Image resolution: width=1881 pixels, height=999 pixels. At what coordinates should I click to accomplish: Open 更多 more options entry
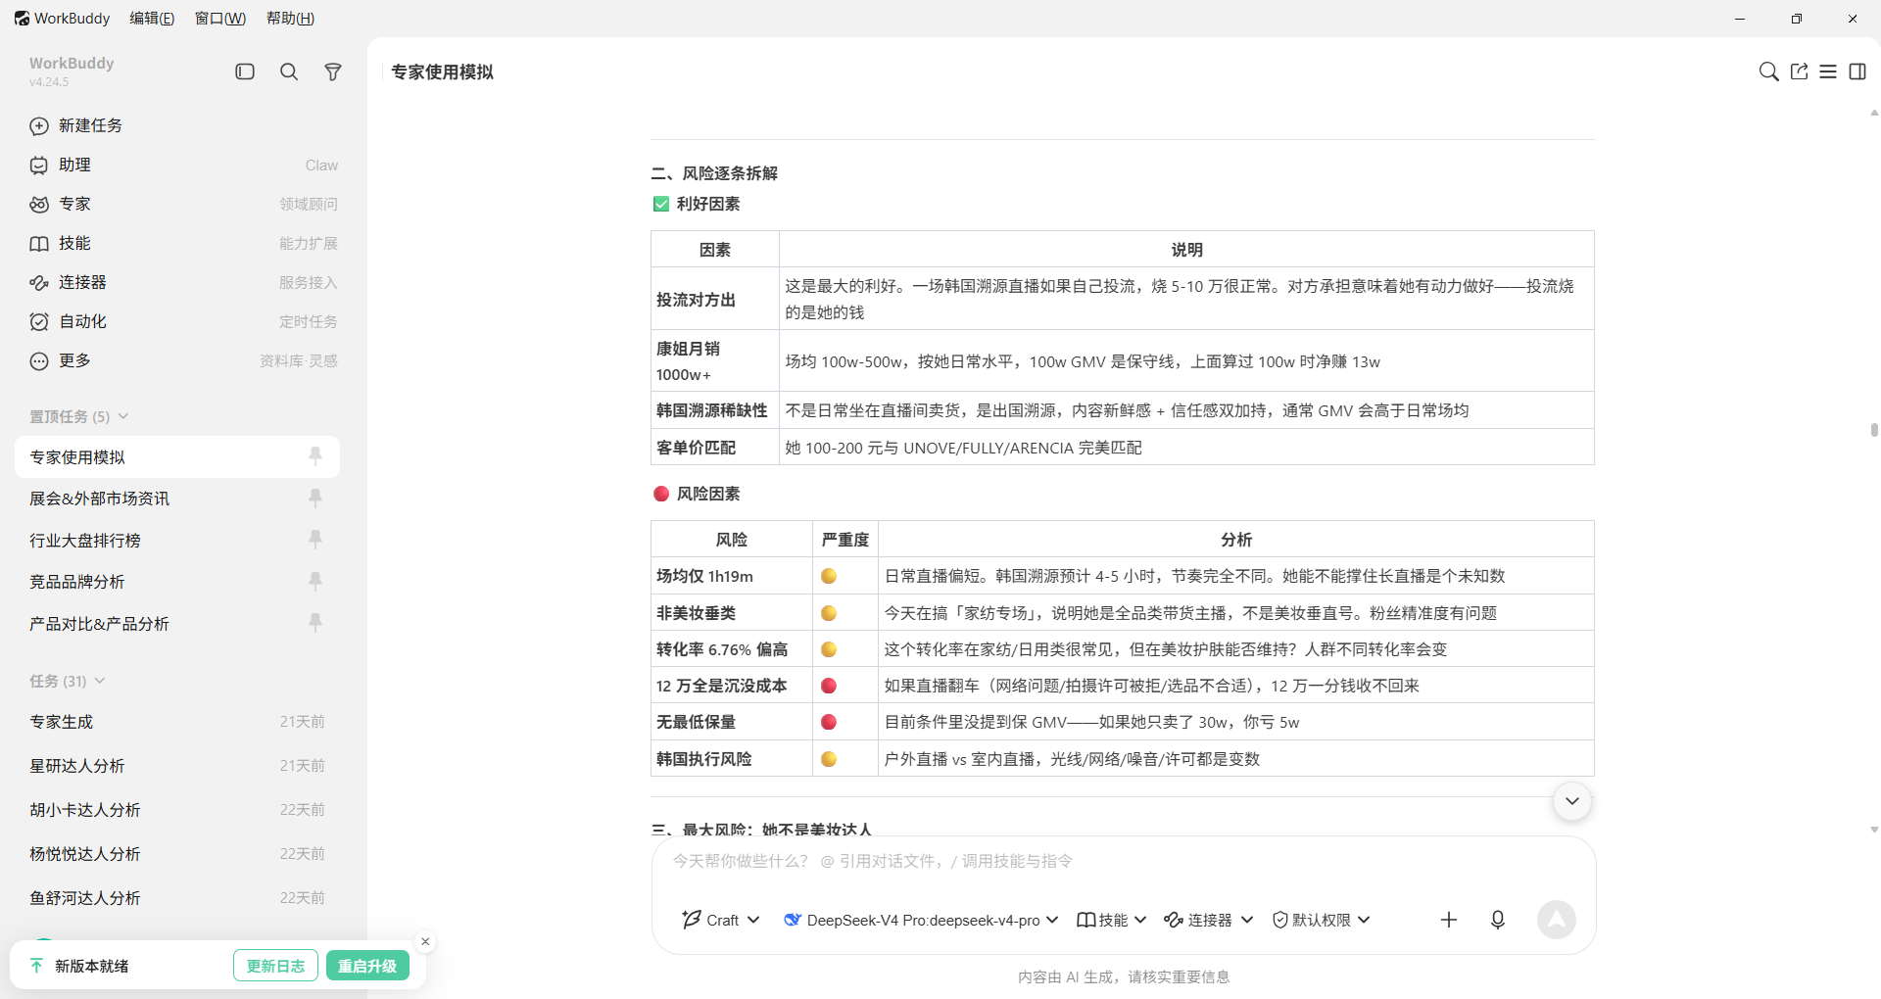coord(183,360)
